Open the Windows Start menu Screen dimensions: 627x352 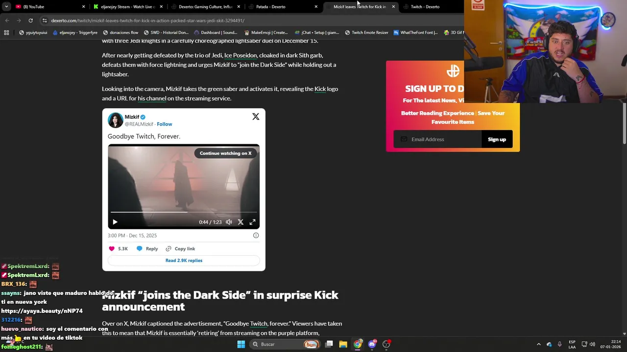click(x=241, y=344)
